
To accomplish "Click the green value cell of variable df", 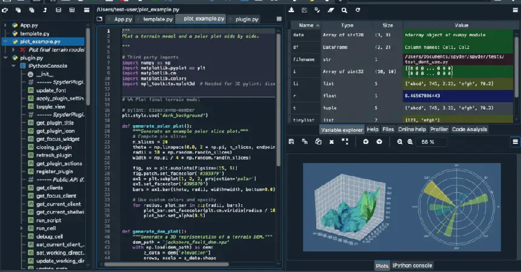I will [x=458, y=47].
